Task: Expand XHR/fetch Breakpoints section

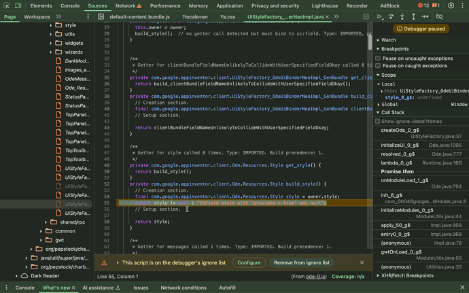Action: click(x=378, y=275)
